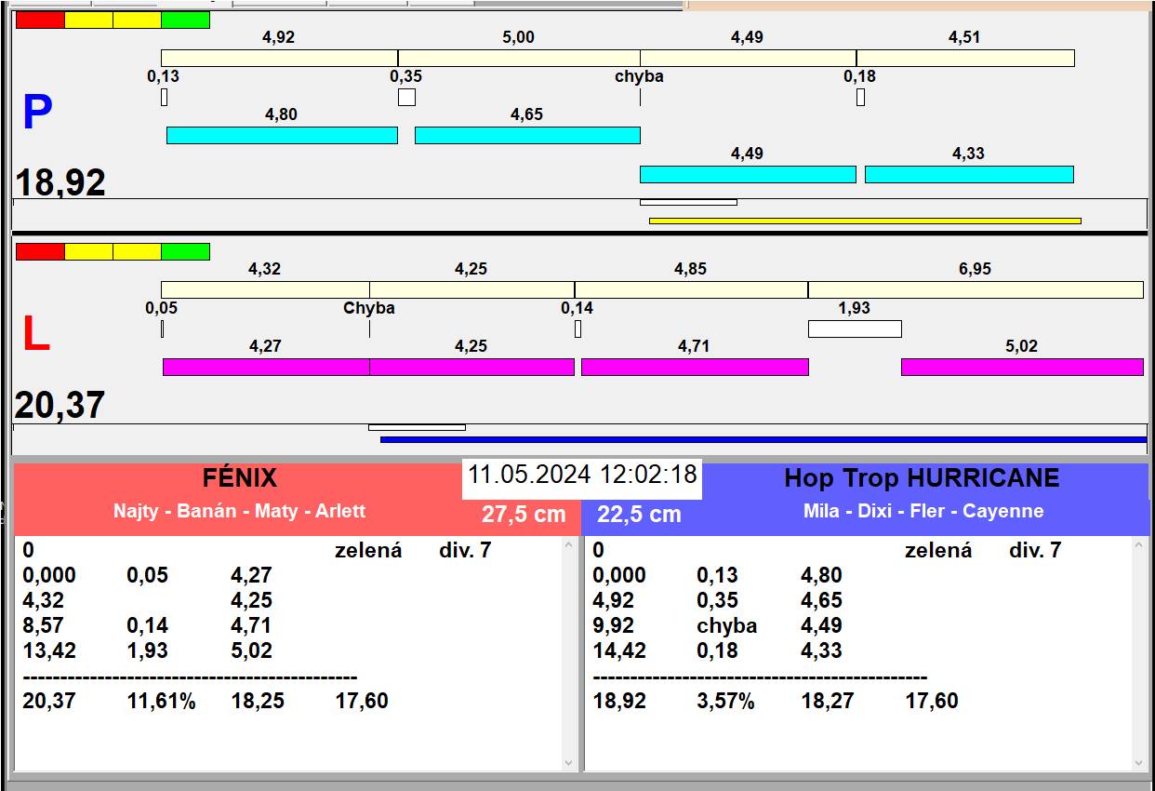Click the date and time stamp
This screenshot has width=1155, height=791.
pos(582,475)
